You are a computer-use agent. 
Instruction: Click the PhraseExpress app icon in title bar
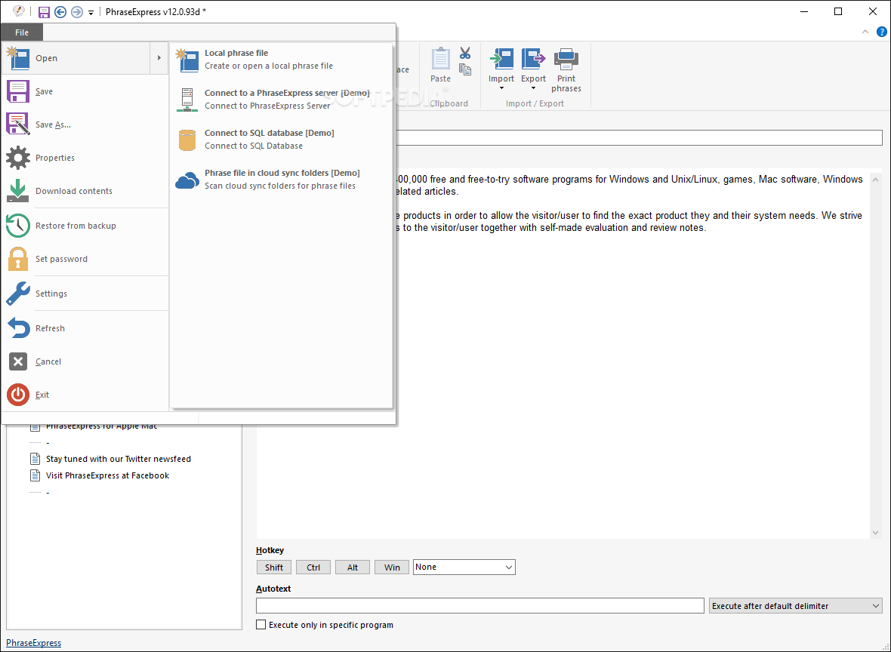coord(19,11)
